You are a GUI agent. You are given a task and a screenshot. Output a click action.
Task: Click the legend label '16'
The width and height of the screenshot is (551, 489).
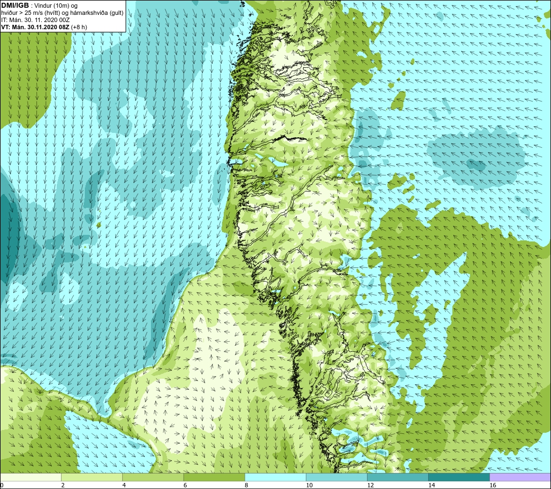click(x=493, y=485)
